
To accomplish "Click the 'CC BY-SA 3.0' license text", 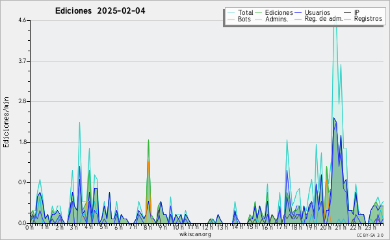I will point(370,235).
